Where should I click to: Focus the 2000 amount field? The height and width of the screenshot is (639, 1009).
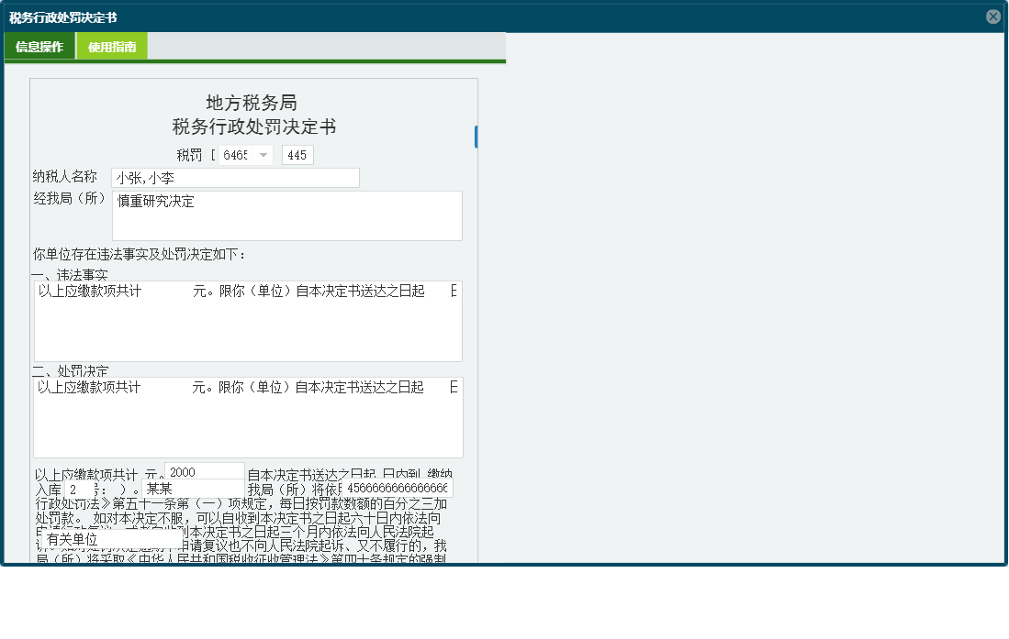click(x=203, y=469)
